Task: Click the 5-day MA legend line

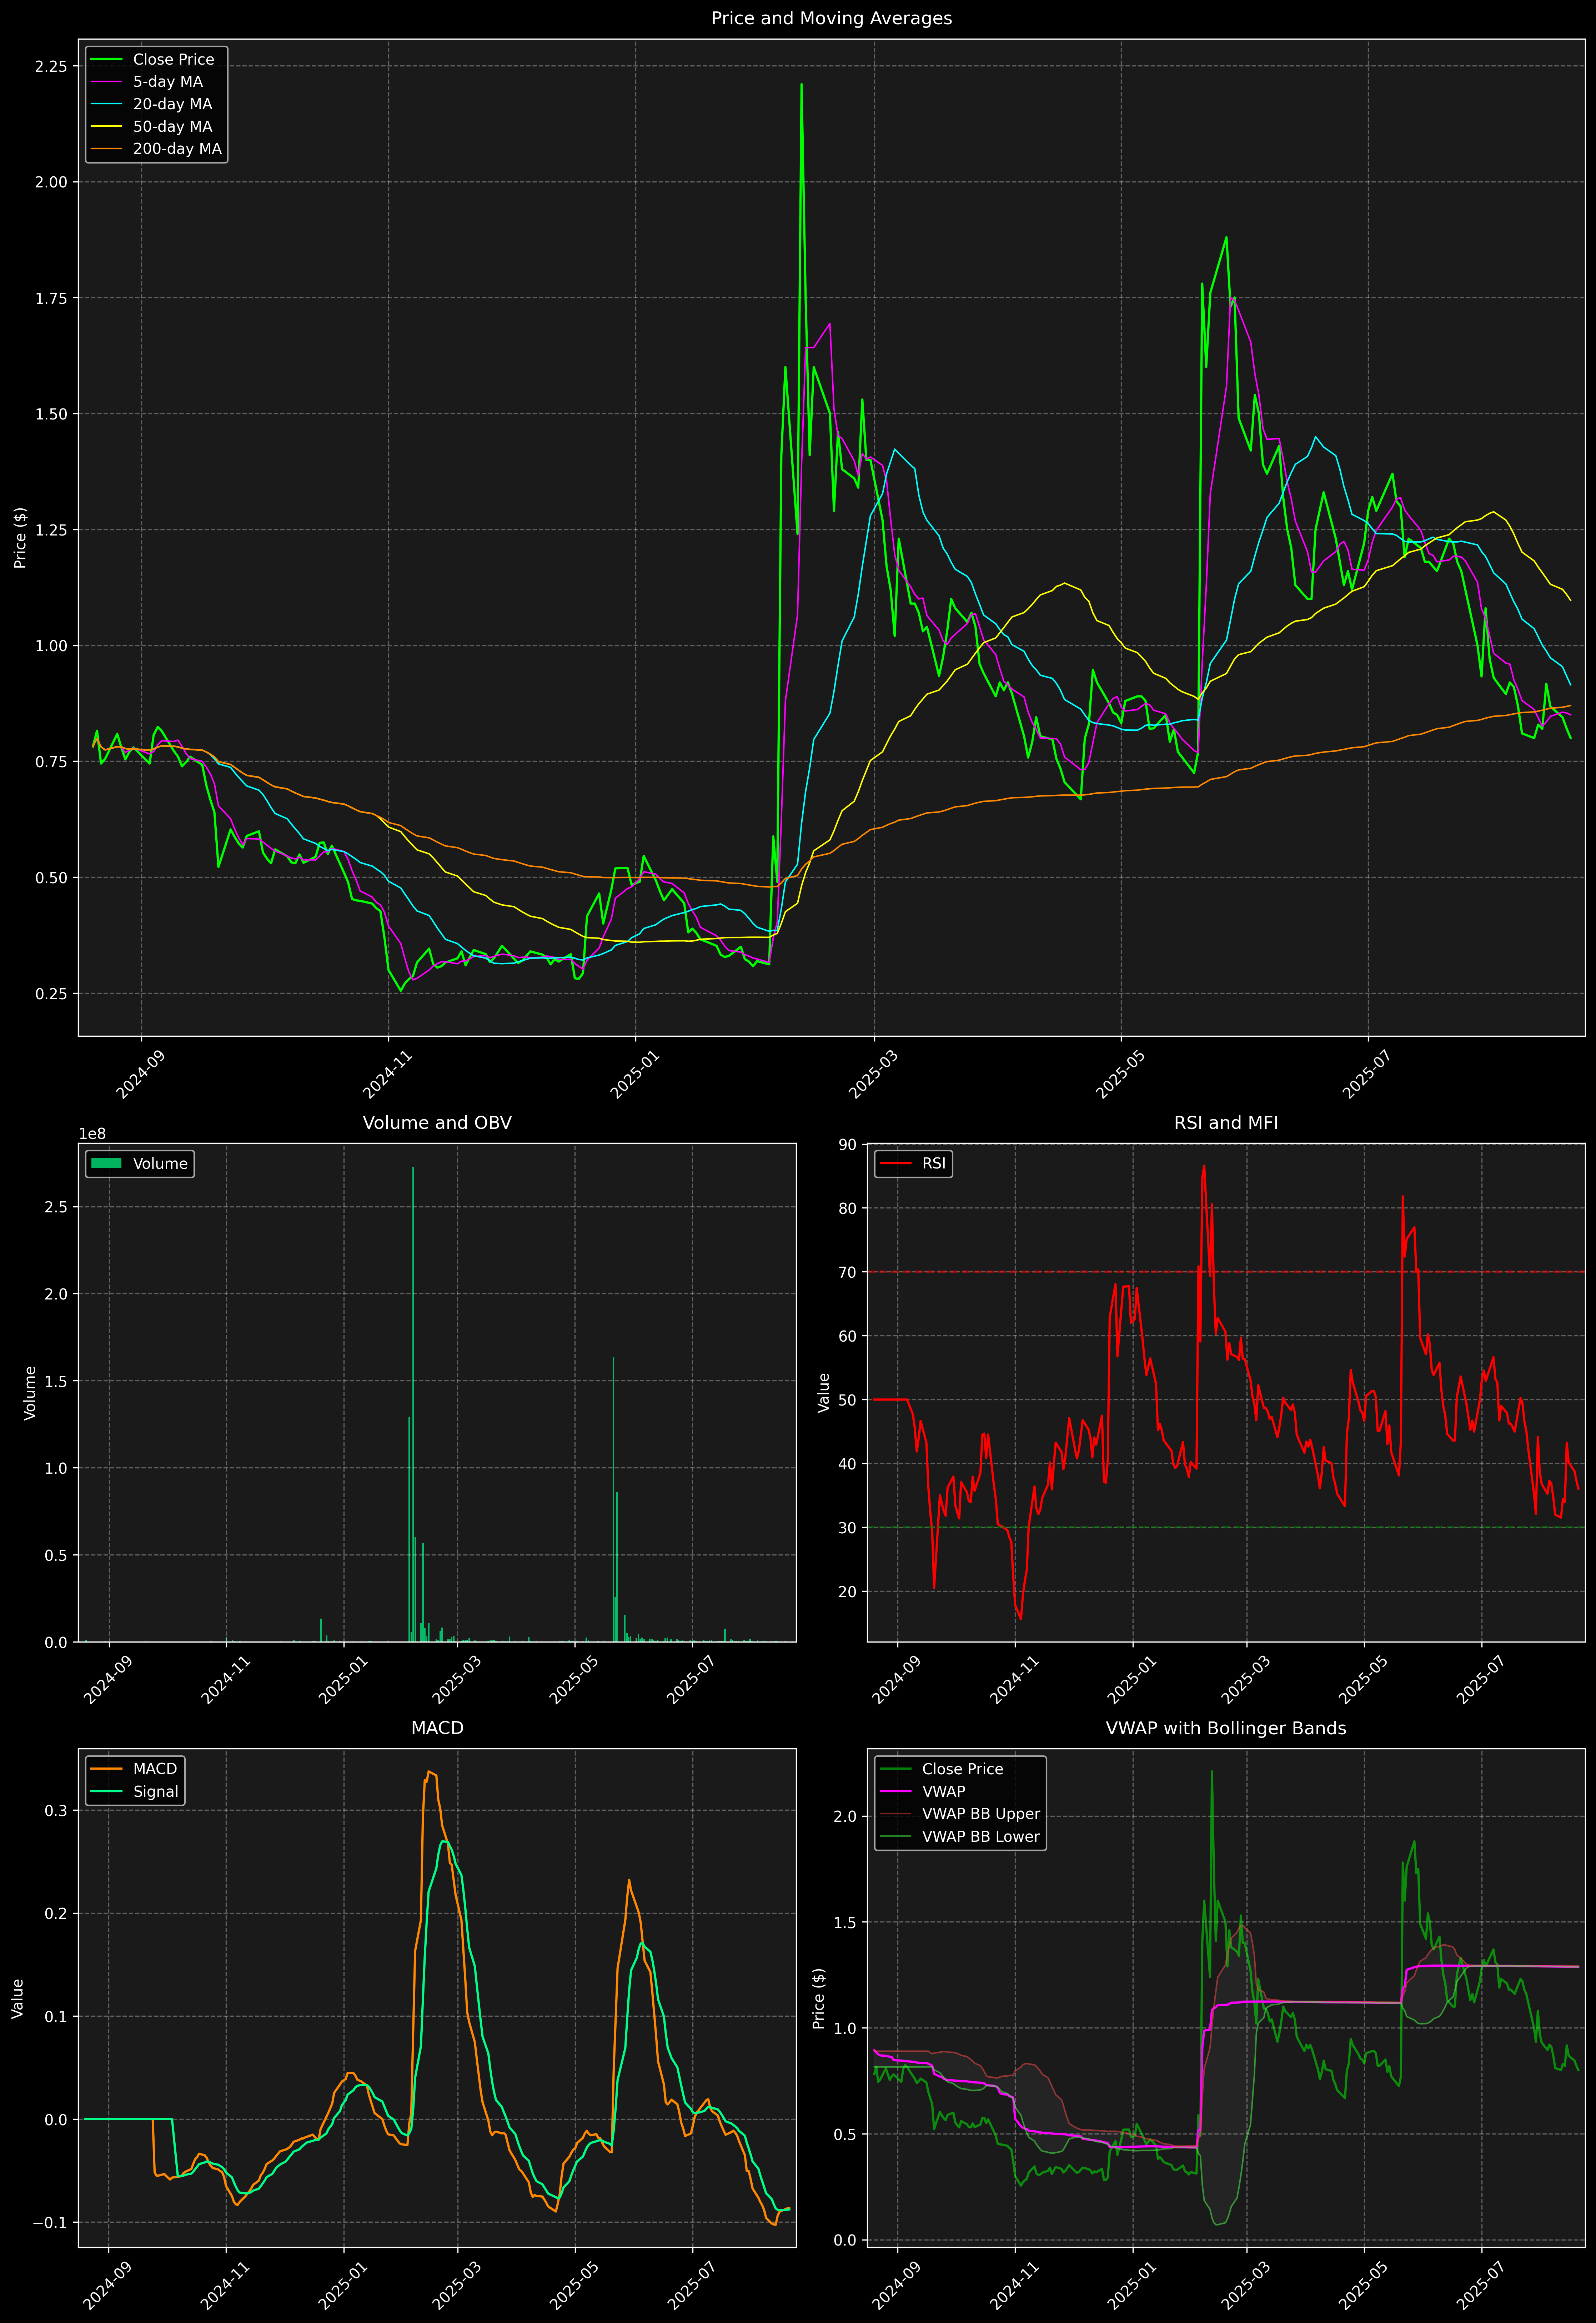Action: click(106, 82)
